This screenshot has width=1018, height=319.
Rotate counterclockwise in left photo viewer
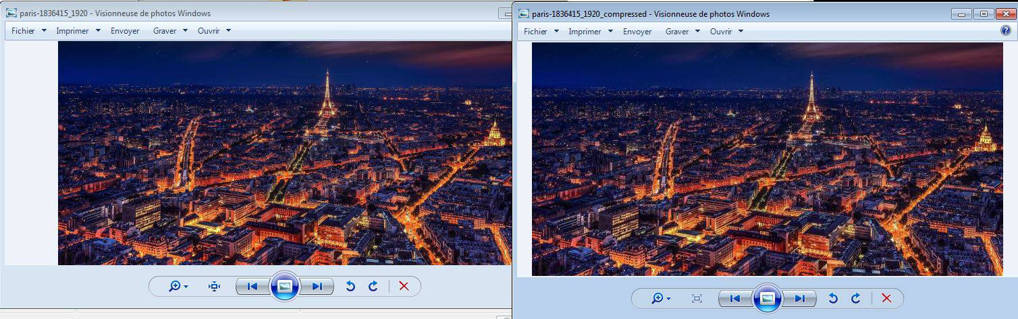pyautogui.click(x=350, y=287)
